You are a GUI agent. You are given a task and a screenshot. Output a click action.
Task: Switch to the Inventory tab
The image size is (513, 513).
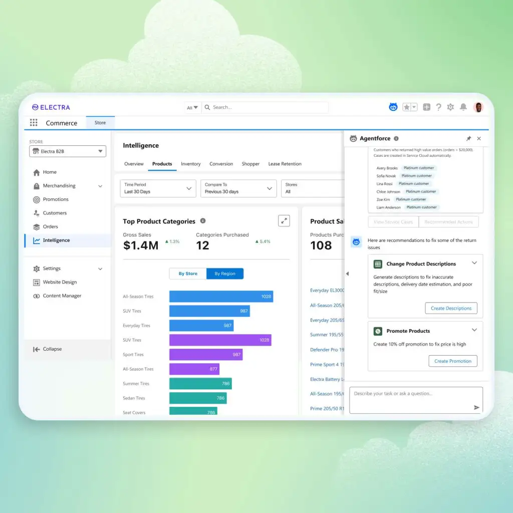190,164
